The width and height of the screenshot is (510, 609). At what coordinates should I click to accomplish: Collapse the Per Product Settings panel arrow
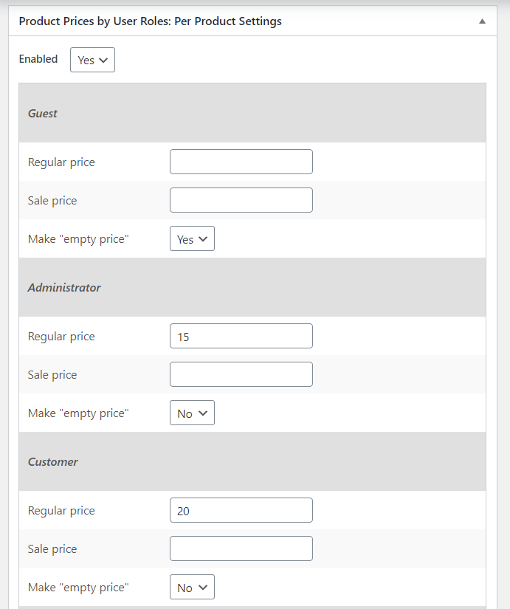pos(482,21)
